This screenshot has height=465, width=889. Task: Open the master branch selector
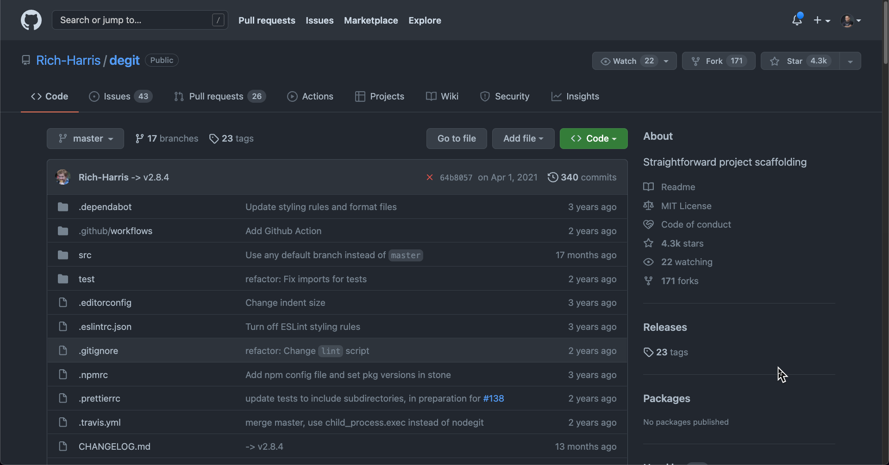(85, 138)
